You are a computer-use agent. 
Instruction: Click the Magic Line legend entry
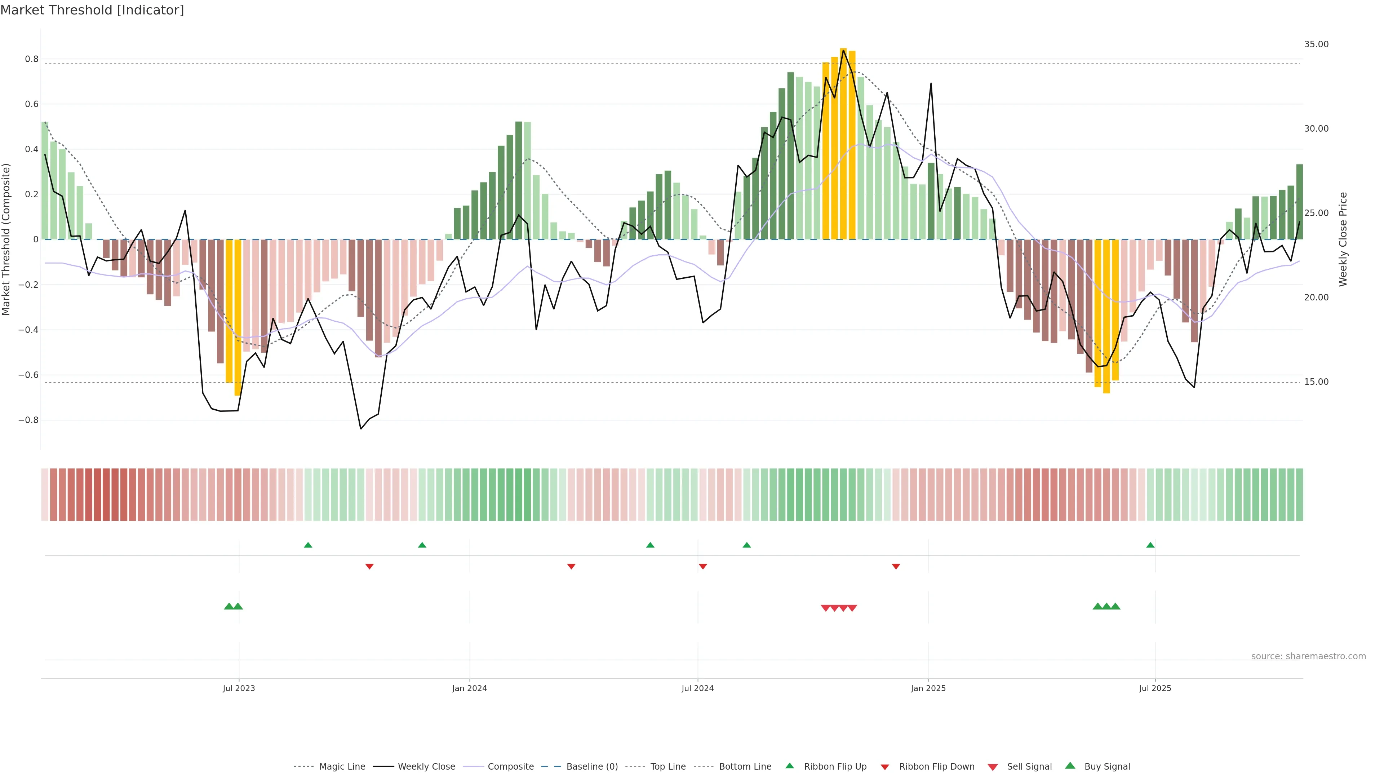point(341,767)
